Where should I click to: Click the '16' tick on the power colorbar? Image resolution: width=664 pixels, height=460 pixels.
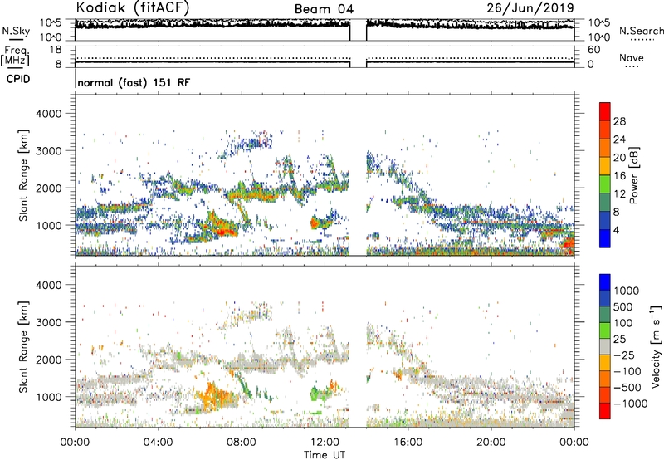coord(619,176)
